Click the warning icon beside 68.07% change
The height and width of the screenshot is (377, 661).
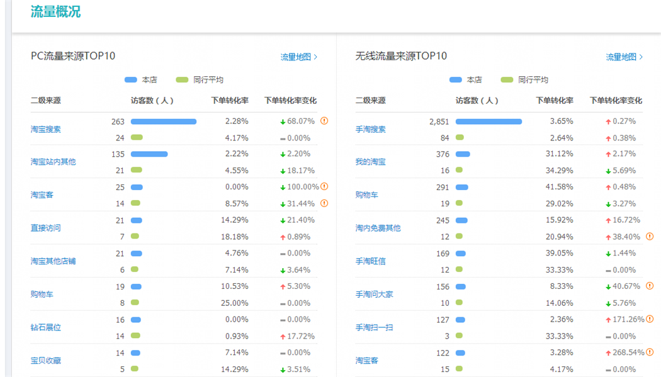(x=324, y=121)
